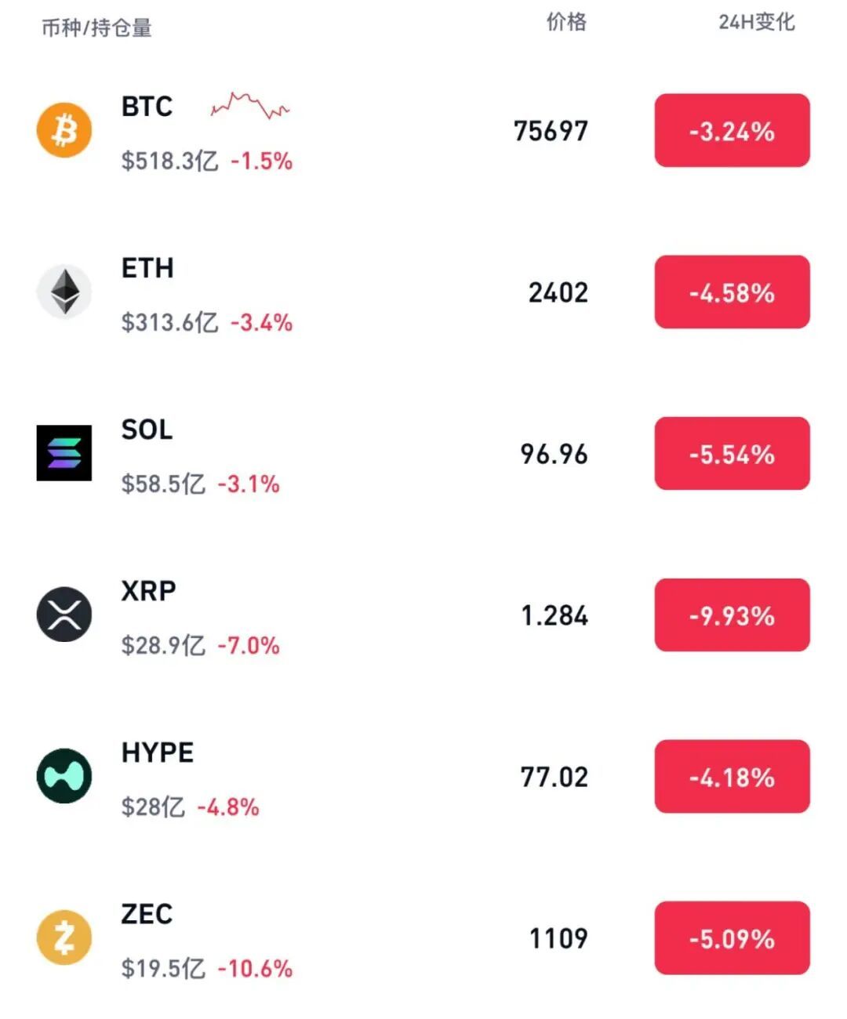Open the Bitcoin coin icon
The width and height of the screenshot is (847, 1019).
[x=64, y=130]
